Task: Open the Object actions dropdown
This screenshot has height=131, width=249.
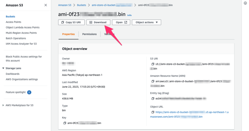Action: pos(148,22)
